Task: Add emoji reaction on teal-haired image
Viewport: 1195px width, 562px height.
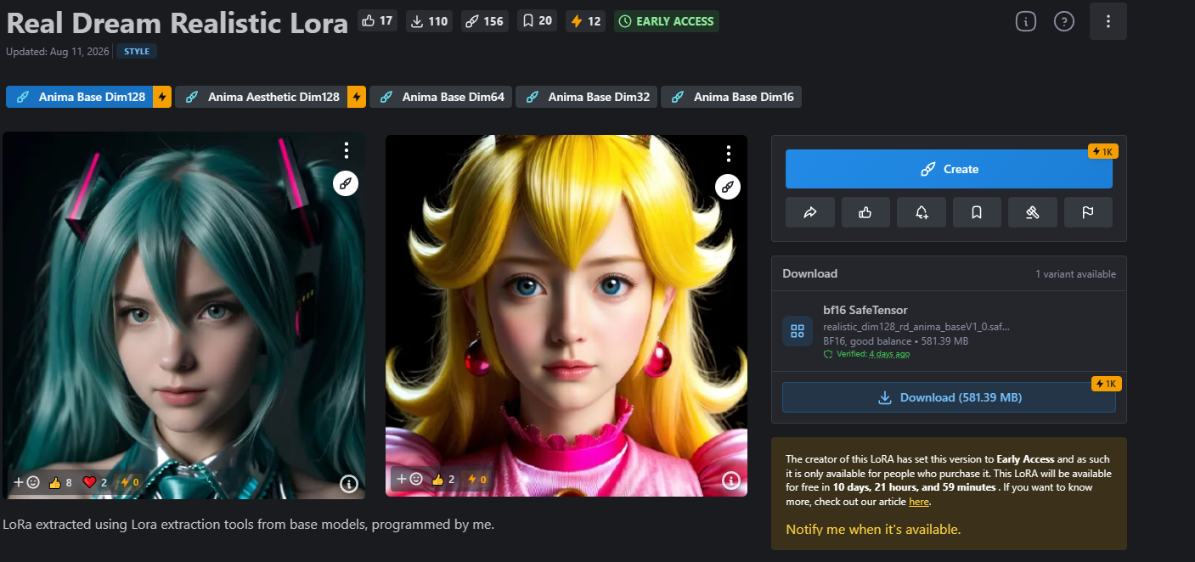Action: (x=26, y=482)
